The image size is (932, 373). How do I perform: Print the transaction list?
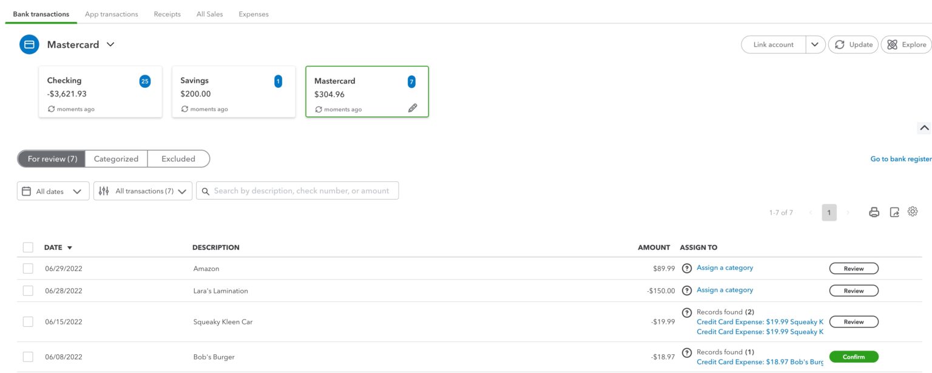pyautogui.click(x=874, y=212)
